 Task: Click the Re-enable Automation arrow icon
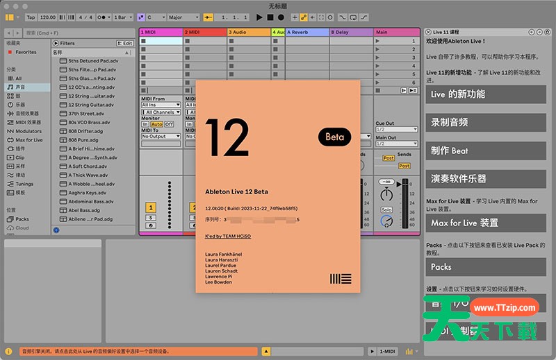point(312,17)
